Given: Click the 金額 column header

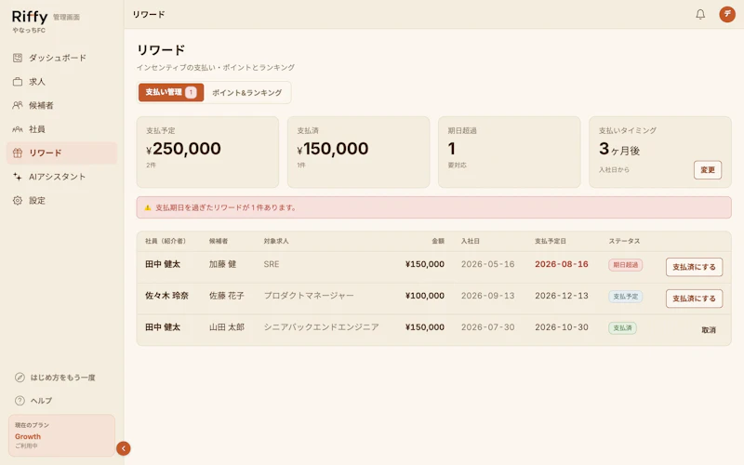Looking at the screenshot, I should (x=438, y=241).
